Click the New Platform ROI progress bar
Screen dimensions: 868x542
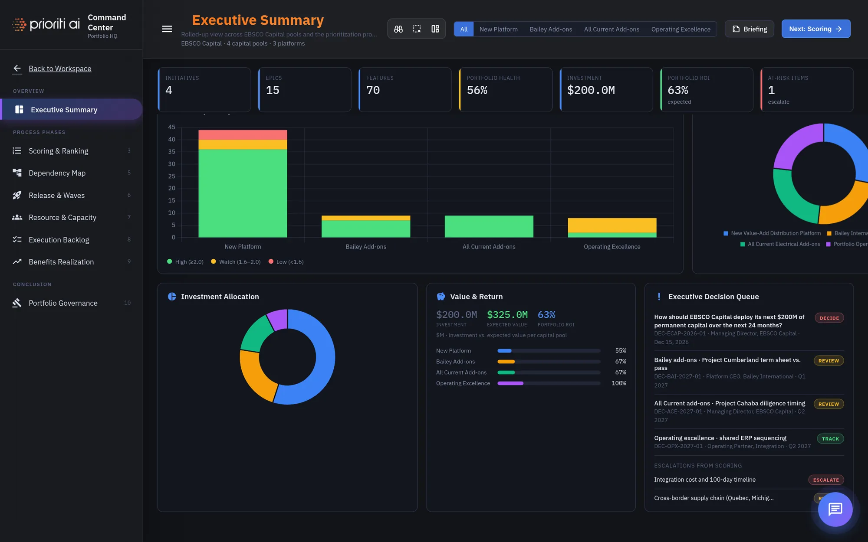click(549, 351)
